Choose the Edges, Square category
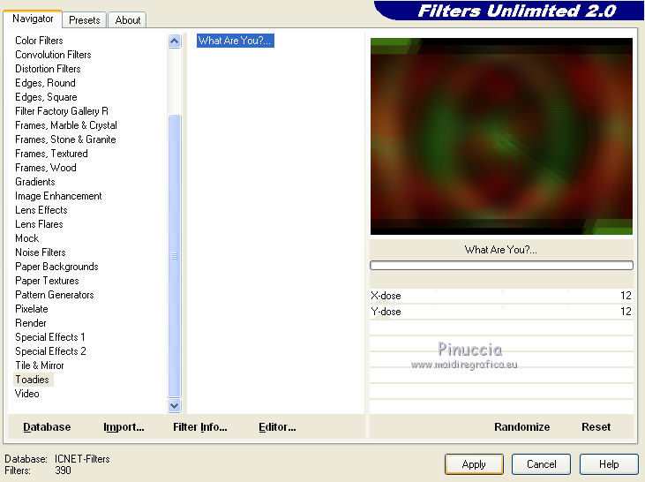645x482 pixels. pos(46,97)
